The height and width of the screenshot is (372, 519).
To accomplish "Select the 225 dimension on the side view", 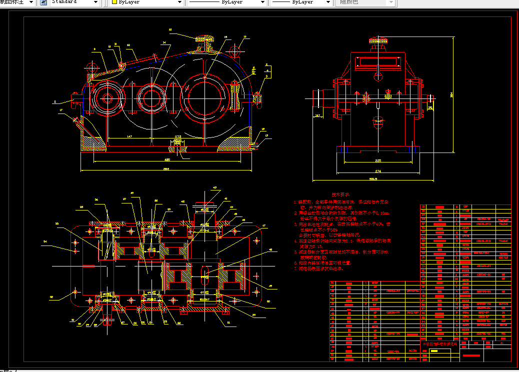I will coord(378,160).
